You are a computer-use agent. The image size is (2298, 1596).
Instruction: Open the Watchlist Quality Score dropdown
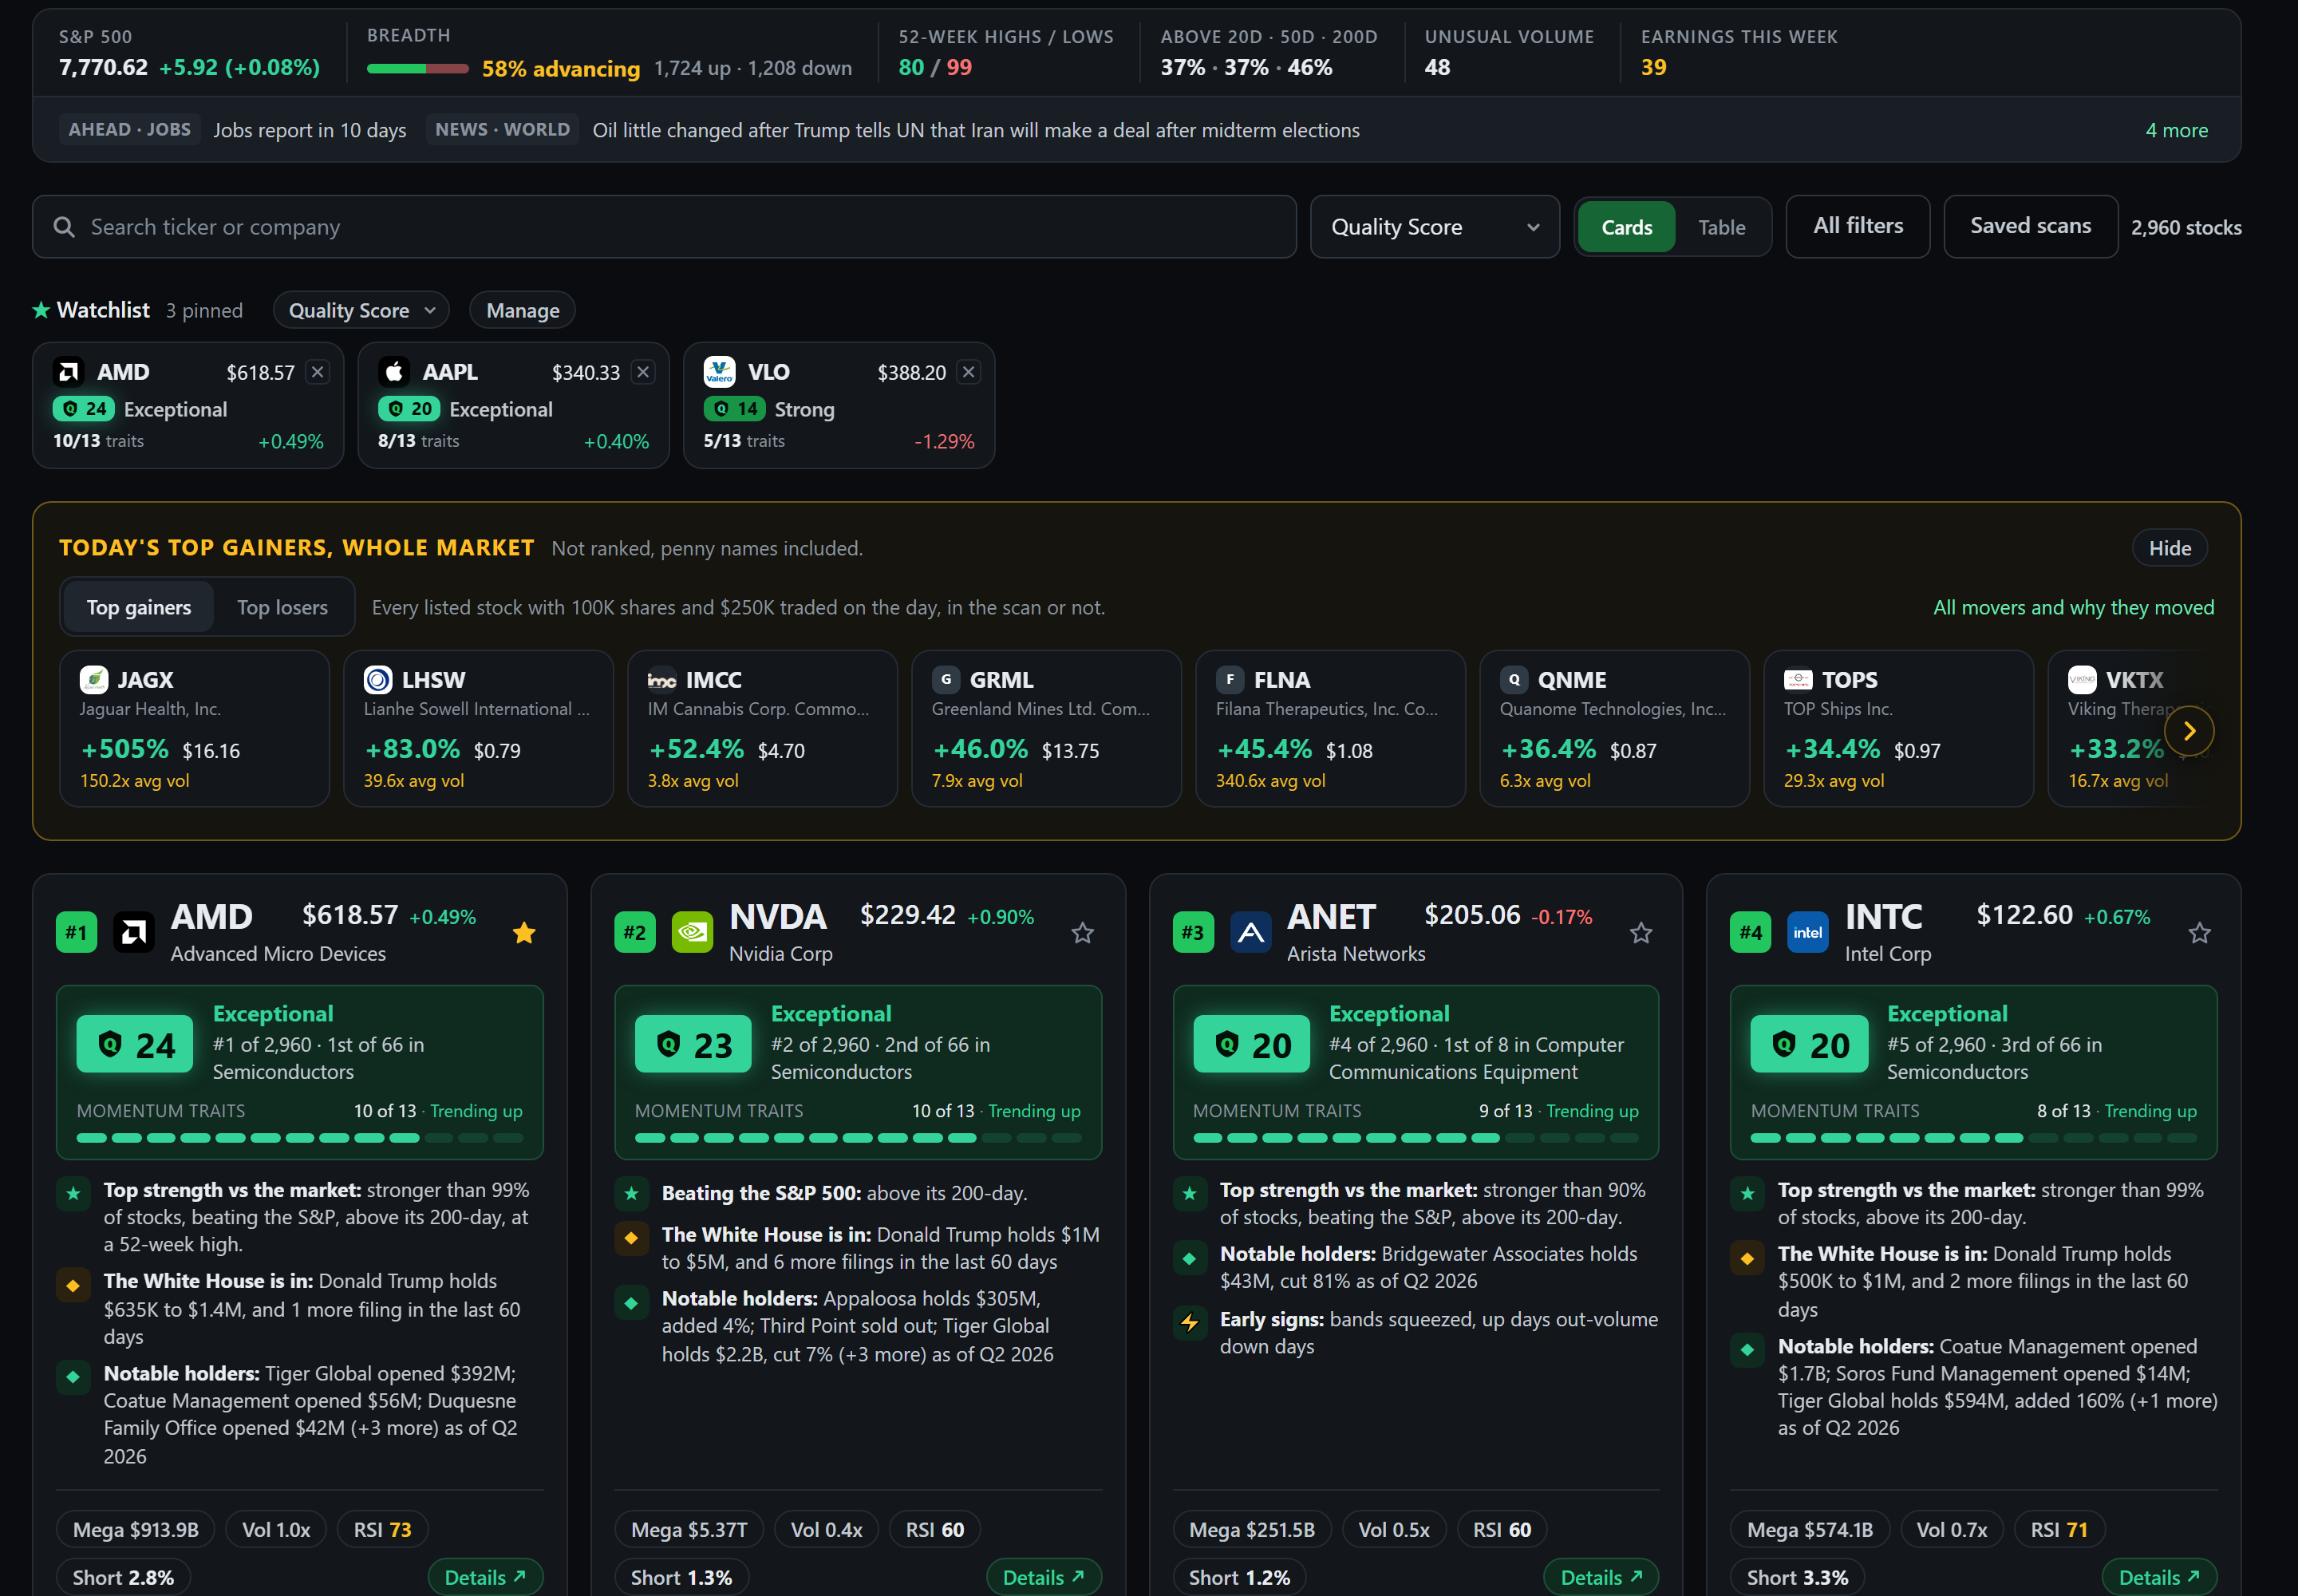click(361, 310)
